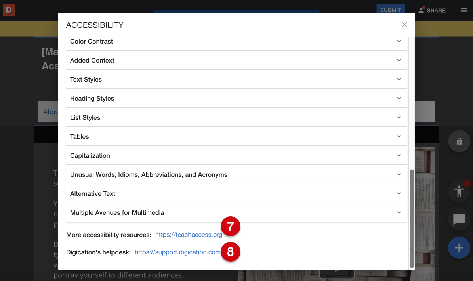The image size is (473, 281).
Task: Open the comments chat bubble icon
Action: pyautogui.click(x=459, y=219)
